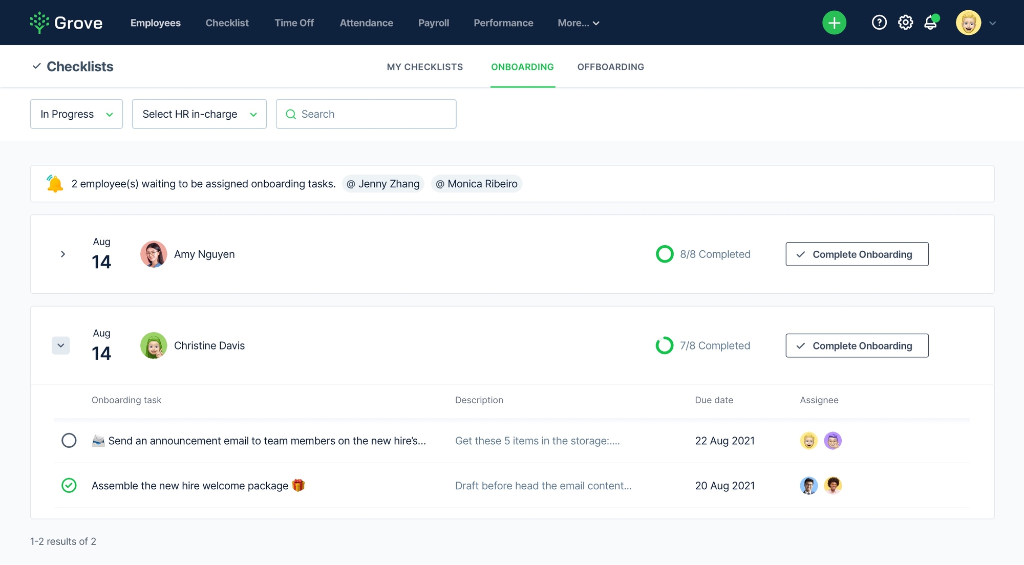Viewport: 1024px width, 565px height.
Task: Uncheck the welcome package task
Action: [69, 485]
